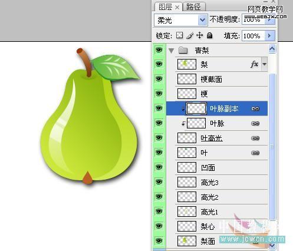Image resolution: width=293 pixels, height=251 pixels.
Task: Click the lock image pixels brush icon
Action: coord(189,35)
